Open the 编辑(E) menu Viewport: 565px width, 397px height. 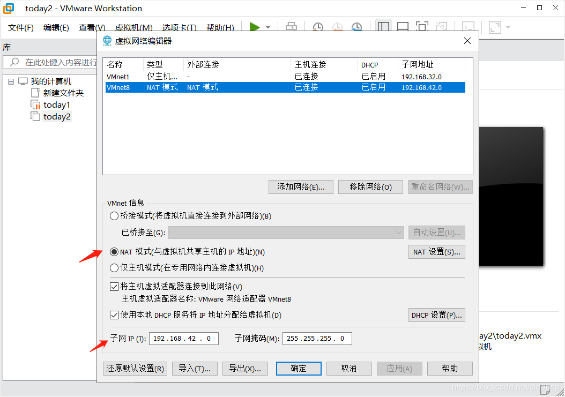56,28
